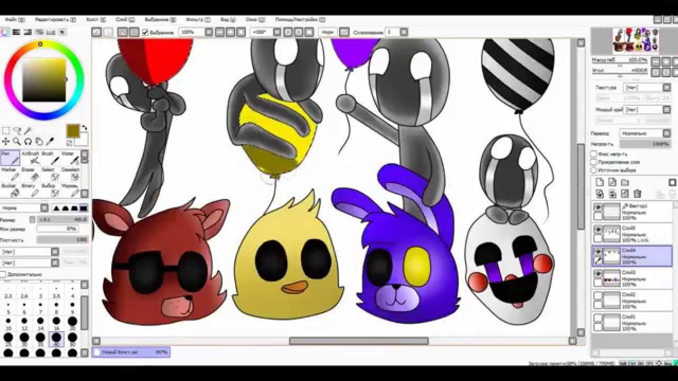This screenshot has width=678, height=381.
Task: Activate the rotate view tool
Action: (28, 141)
